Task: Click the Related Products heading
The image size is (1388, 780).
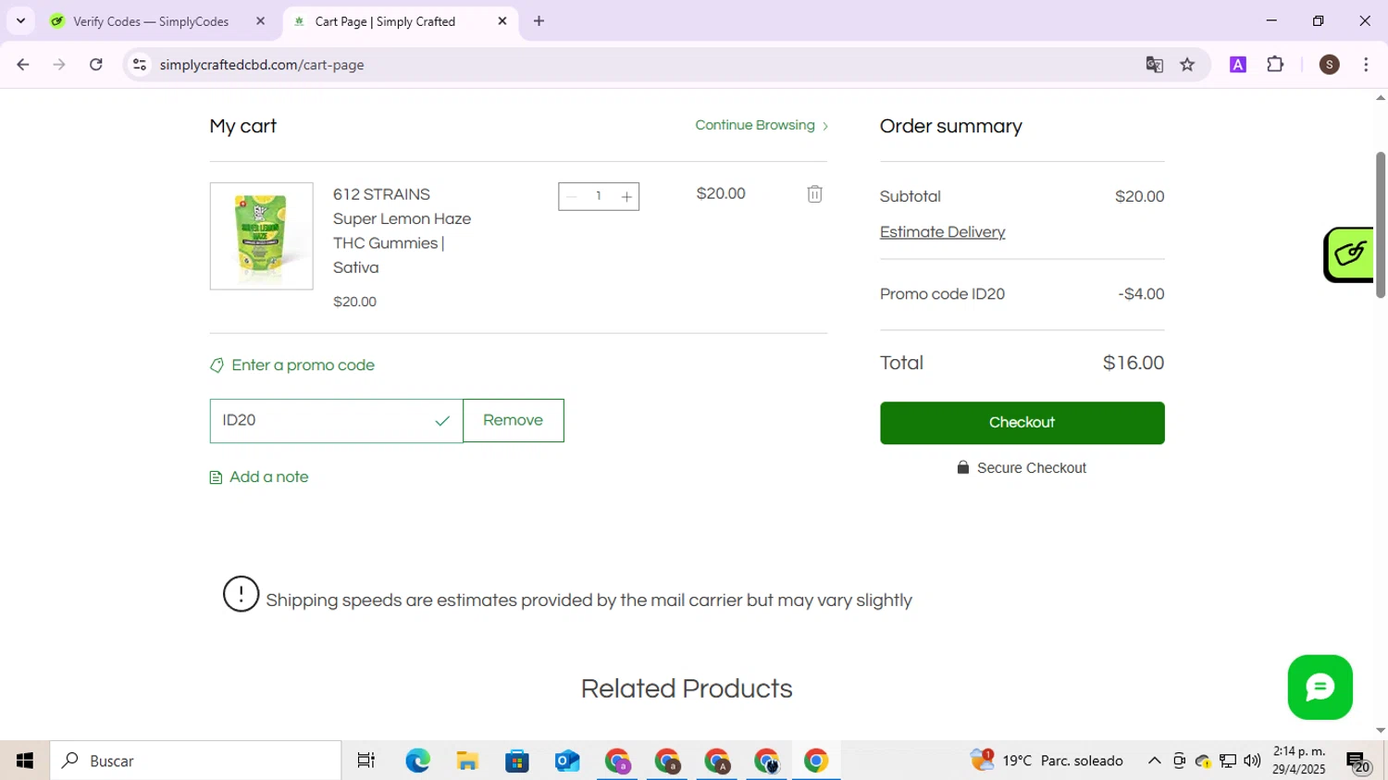Action: coord(687,689)
